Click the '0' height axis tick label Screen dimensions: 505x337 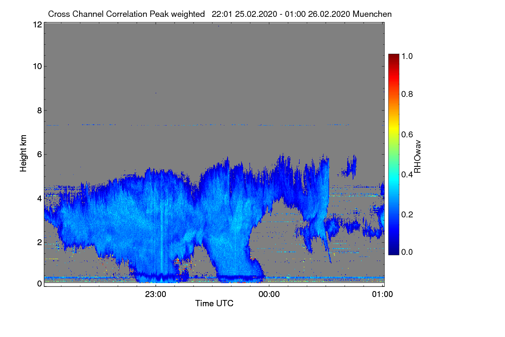click(39, 284)
